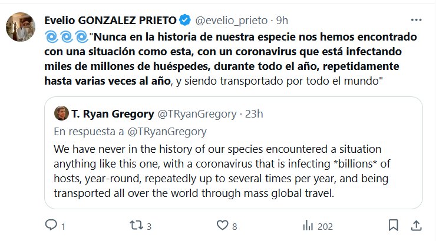Click the three cyclone emojis
This screenshot has width=436, height=241.
click(67, 36)
